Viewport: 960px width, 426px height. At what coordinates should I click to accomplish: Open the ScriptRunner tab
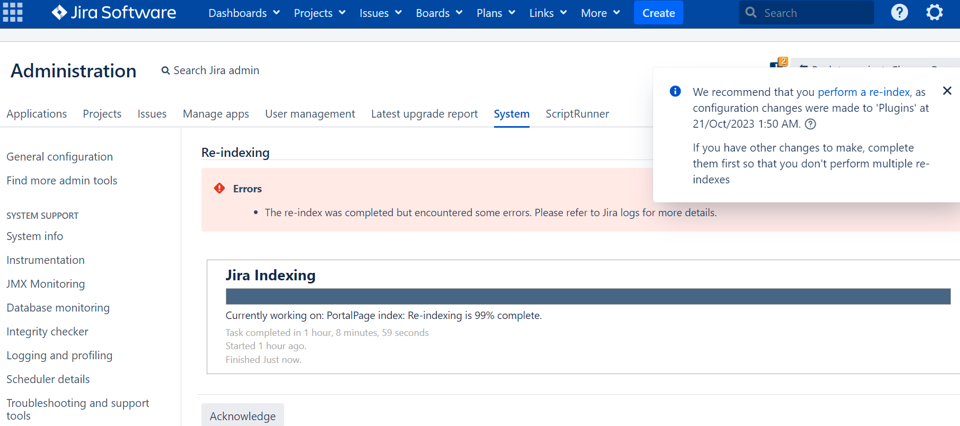[577, 114]
